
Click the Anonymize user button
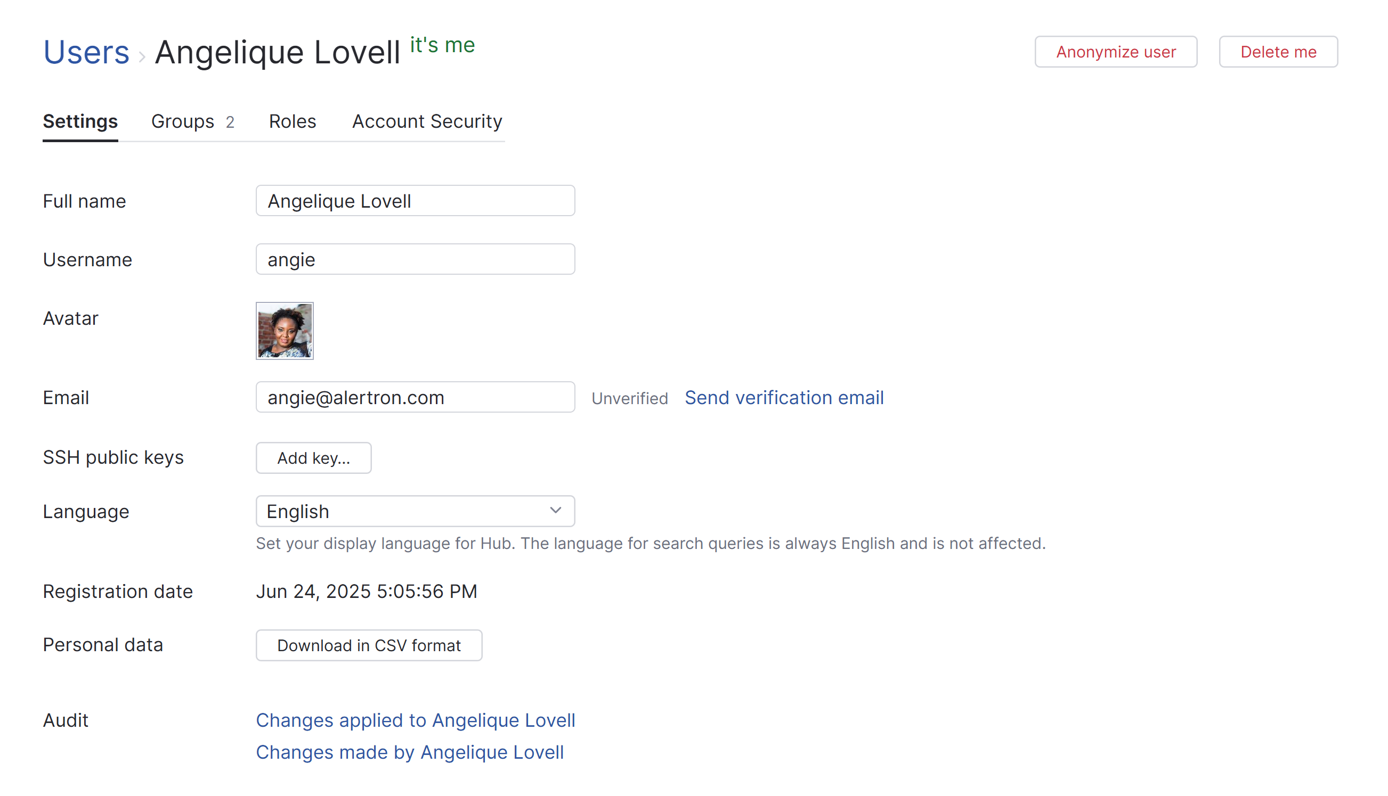coord(1116,52)
